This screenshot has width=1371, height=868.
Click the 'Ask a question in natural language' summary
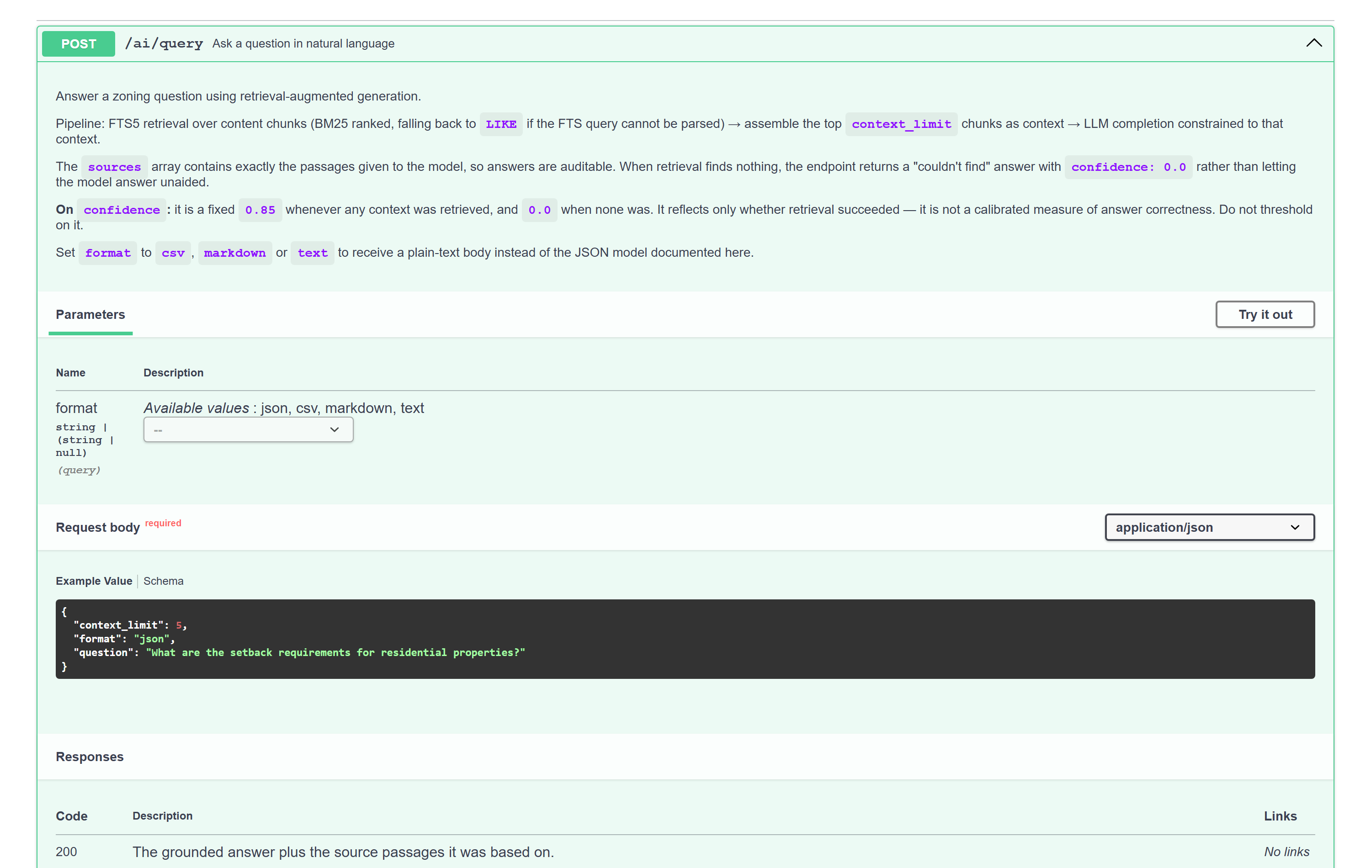[303, 44]
